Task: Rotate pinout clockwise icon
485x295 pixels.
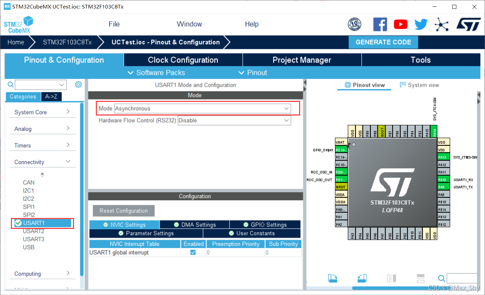Action: pyautogui.click(x=333, y=278)
